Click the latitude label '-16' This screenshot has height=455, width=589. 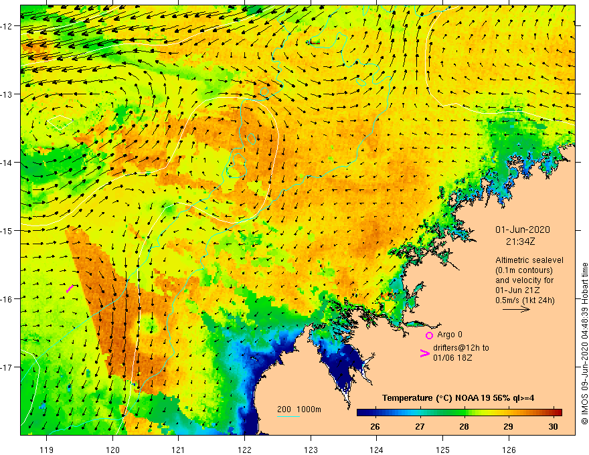pyautogui.click(x=7, y=299)
